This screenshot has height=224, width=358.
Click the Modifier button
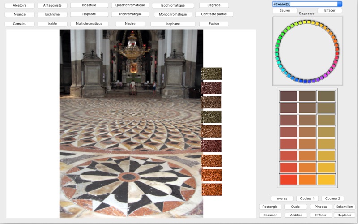click(296, 215)
